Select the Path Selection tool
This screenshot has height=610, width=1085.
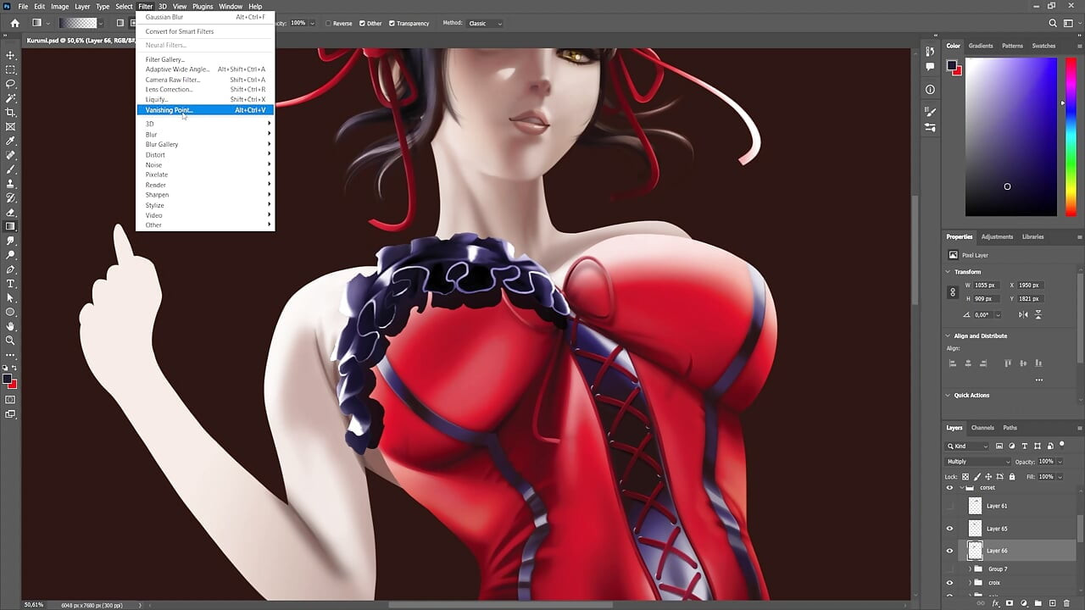11,297
